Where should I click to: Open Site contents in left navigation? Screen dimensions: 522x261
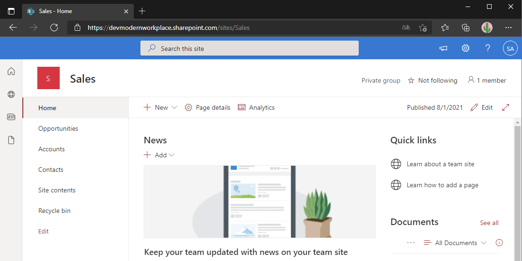(x=57, y=190)
